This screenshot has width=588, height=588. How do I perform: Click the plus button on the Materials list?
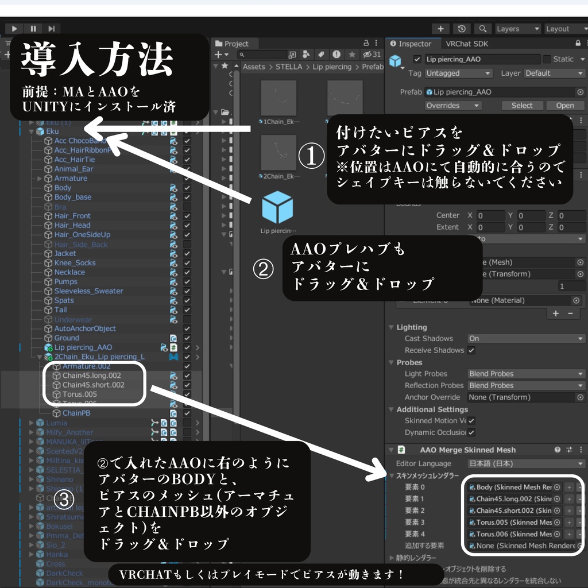pos(556,314)
